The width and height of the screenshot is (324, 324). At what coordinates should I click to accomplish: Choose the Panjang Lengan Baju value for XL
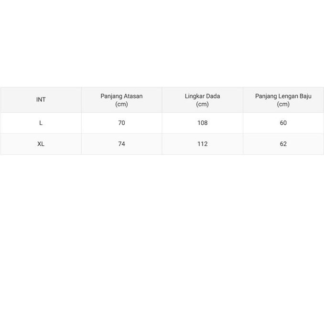click(x=283, y=144)
